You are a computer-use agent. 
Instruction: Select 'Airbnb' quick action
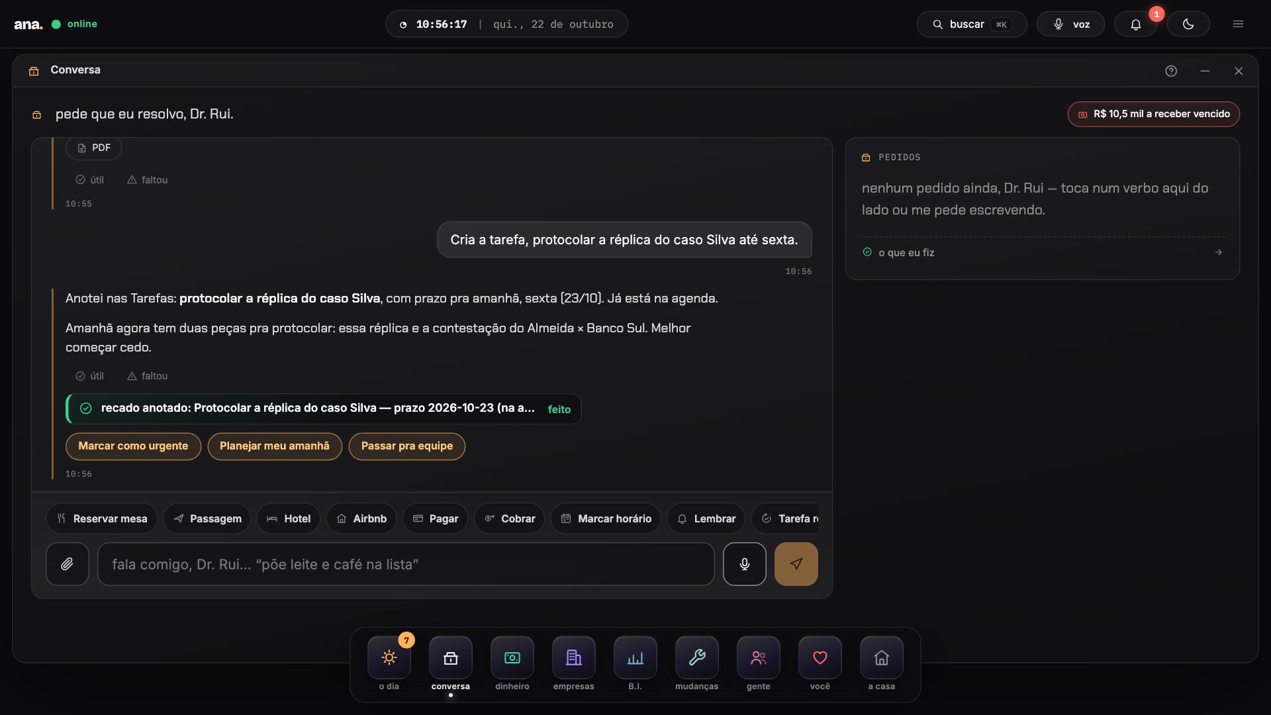[x=361, y=518]
